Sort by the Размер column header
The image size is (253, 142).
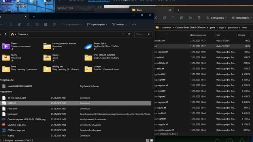coord(242,35)
